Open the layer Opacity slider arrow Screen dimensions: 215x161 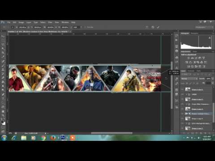click(212, 79)
